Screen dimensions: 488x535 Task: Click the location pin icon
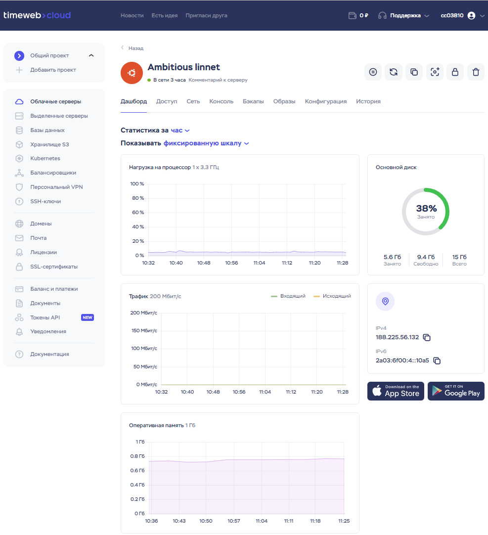(x=385, y=301)
